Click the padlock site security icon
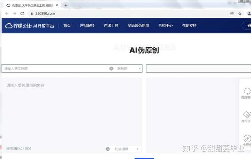This screenshot has height=159, width=251. tap(31, 14)
